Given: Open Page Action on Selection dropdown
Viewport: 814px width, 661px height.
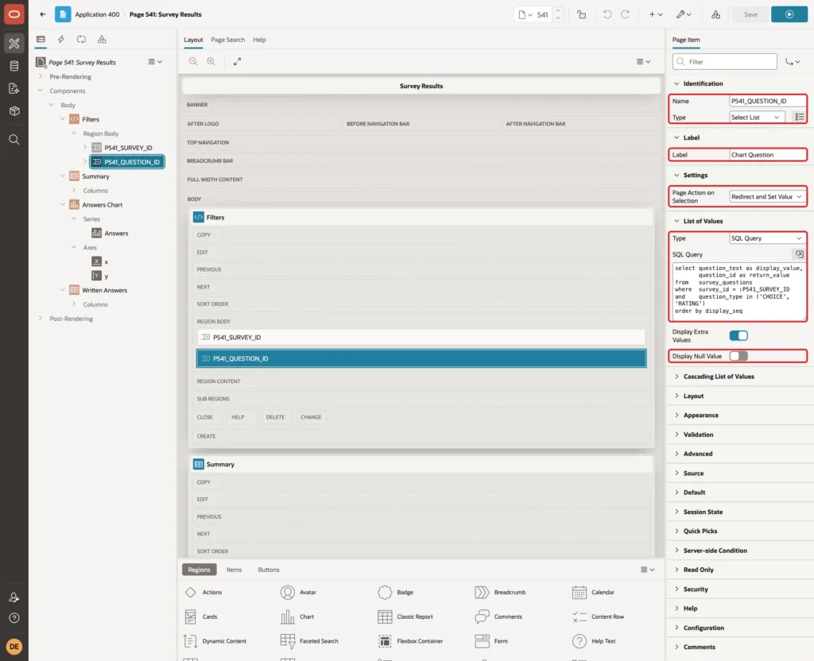Looking at the screenshot, I should tap(767, 197).
